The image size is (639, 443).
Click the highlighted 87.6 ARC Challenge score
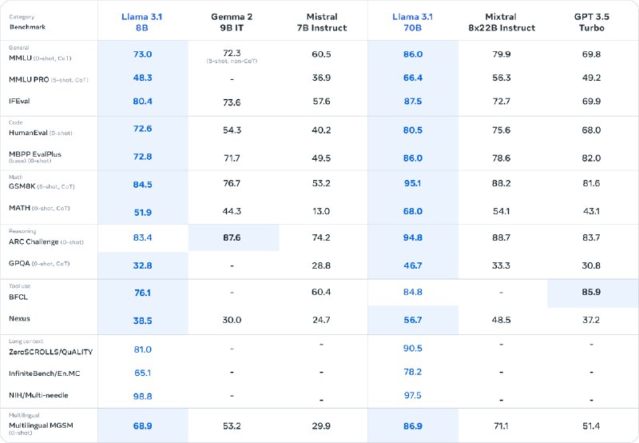232,237
